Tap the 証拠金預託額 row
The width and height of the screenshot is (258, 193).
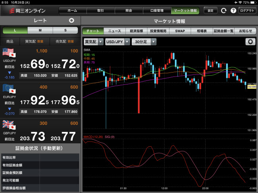point(40,173)
